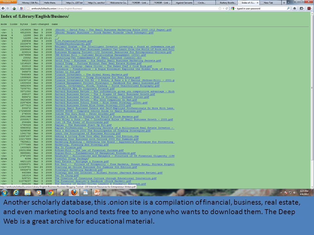Open the search engine selector dropdown

[x=233, y=8]
